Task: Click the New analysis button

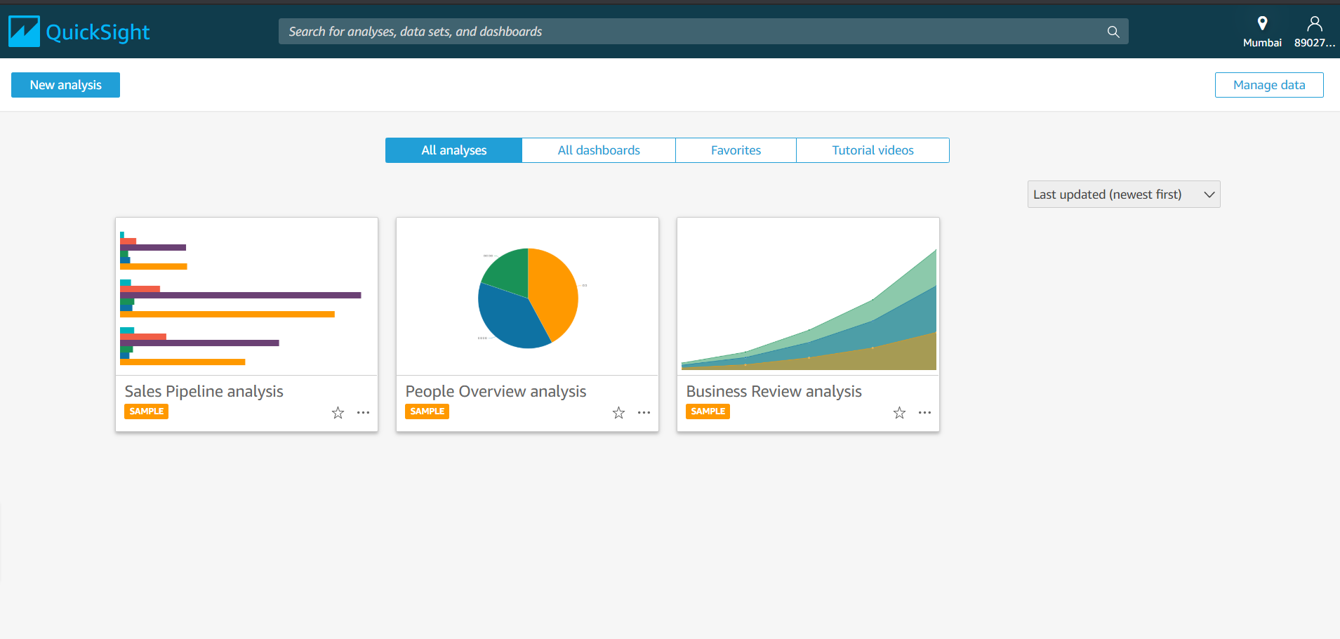Action: point(65,85)
